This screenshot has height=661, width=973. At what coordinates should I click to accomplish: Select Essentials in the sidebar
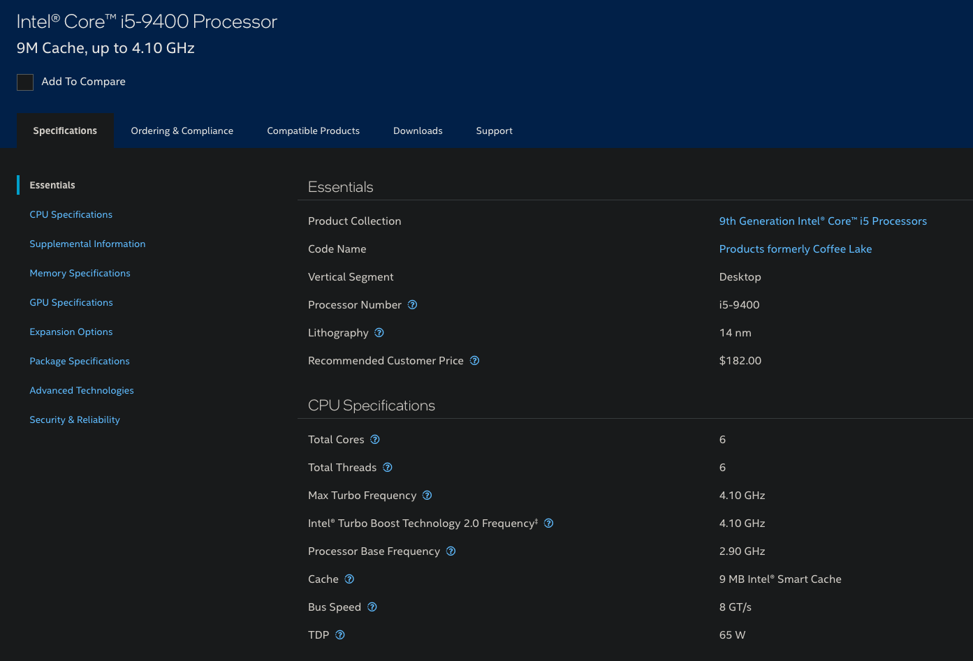tap(52, 185)
